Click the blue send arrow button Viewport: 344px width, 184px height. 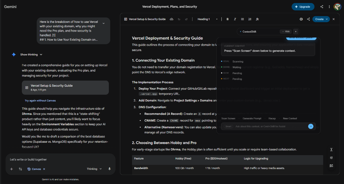point(311,127)
